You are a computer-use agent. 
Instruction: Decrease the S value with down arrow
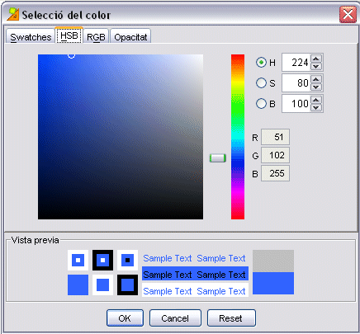pyautogui.click(x=316, y=87)
